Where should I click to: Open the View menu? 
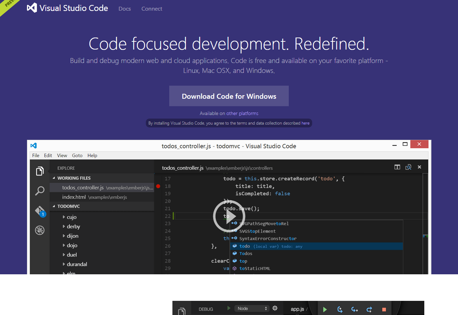pos(62,155)
